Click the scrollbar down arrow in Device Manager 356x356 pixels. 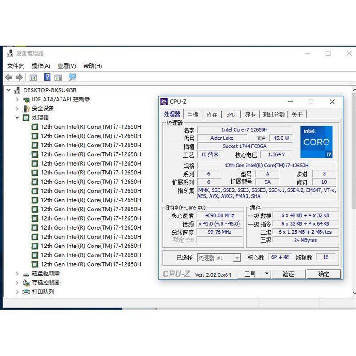point(354,293)
